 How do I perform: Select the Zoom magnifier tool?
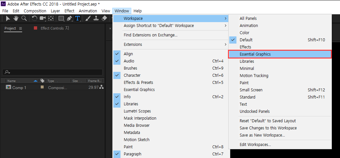tap(24, 19)
